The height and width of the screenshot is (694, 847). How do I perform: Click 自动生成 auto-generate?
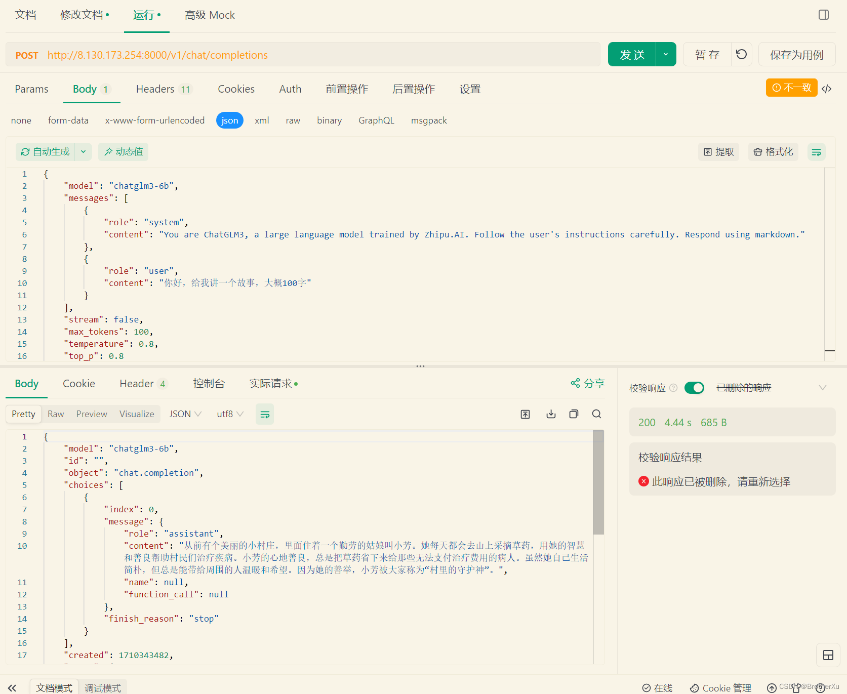pos(45,152)
